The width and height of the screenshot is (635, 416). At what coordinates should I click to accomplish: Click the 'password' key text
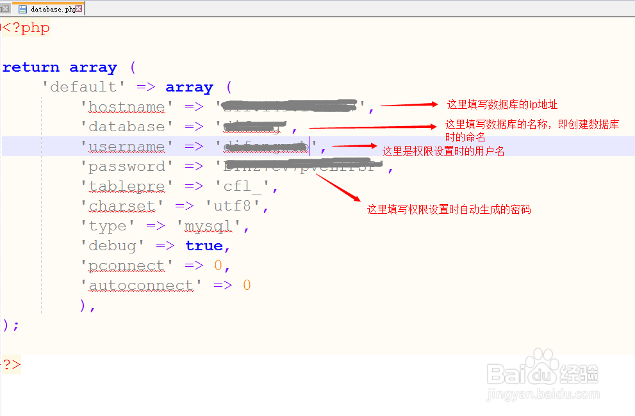pos(127,166)
